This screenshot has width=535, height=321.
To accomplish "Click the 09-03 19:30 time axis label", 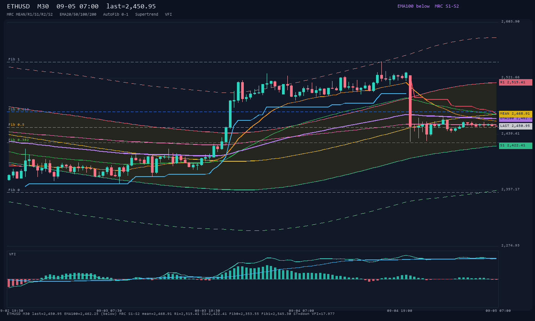I will coord(208,311).
